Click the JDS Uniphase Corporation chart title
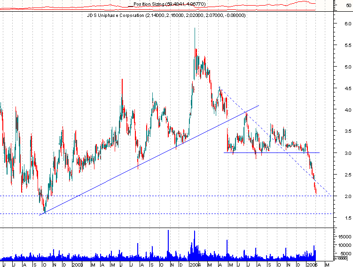 tap(166, 15)
